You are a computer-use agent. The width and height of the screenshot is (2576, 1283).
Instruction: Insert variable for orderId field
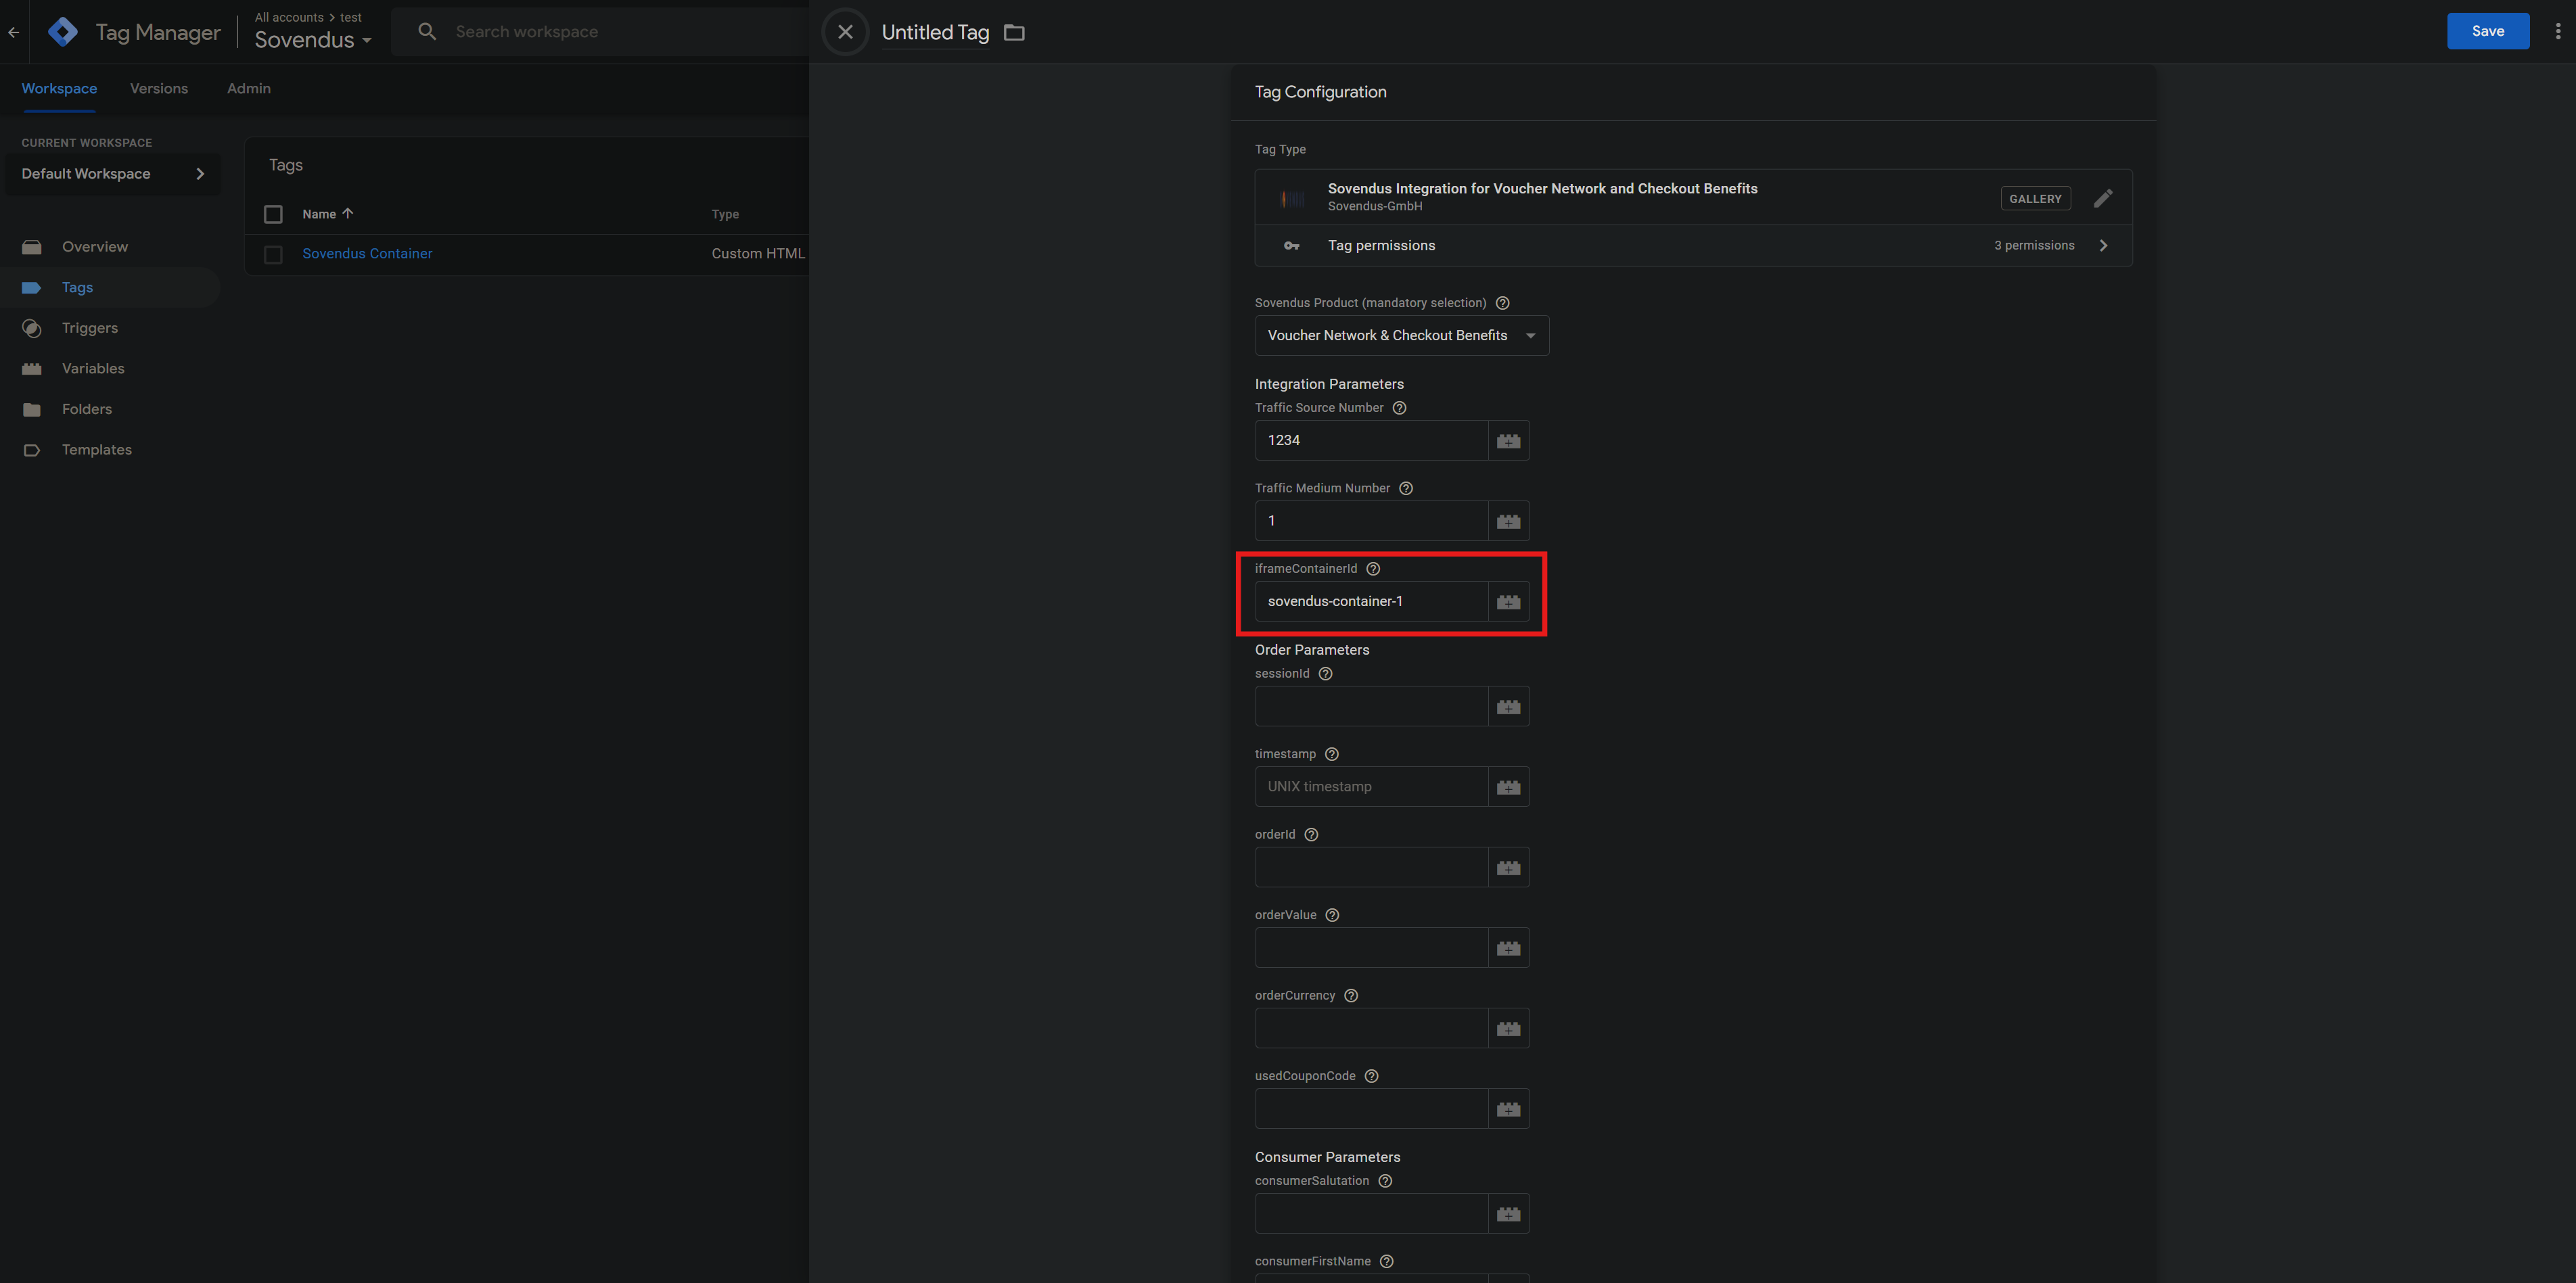1508,868
